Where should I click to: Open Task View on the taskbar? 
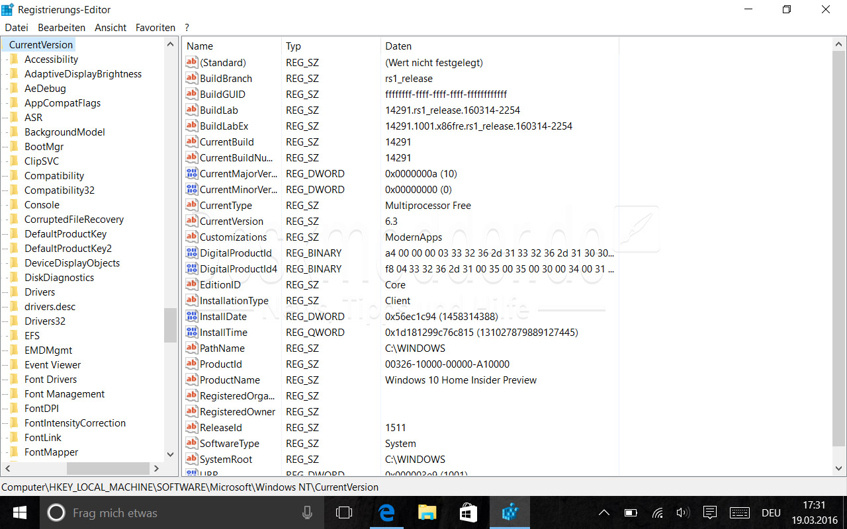pos(343,512)
